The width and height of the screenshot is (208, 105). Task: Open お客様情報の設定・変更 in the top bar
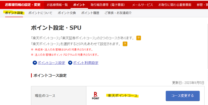click(23, 5)
